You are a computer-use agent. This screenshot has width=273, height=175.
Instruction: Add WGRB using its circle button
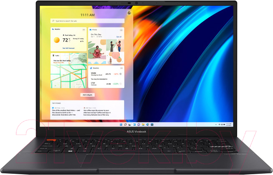pyautogui.click(x=121, y=74)
